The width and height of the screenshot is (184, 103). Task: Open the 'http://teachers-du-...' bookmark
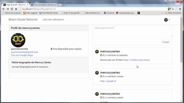pyautogui.click(x=92, y=13)
